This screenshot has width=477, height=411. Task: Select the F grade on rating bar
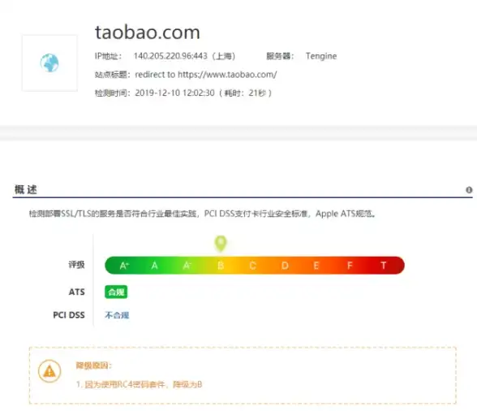coord(350,266)
